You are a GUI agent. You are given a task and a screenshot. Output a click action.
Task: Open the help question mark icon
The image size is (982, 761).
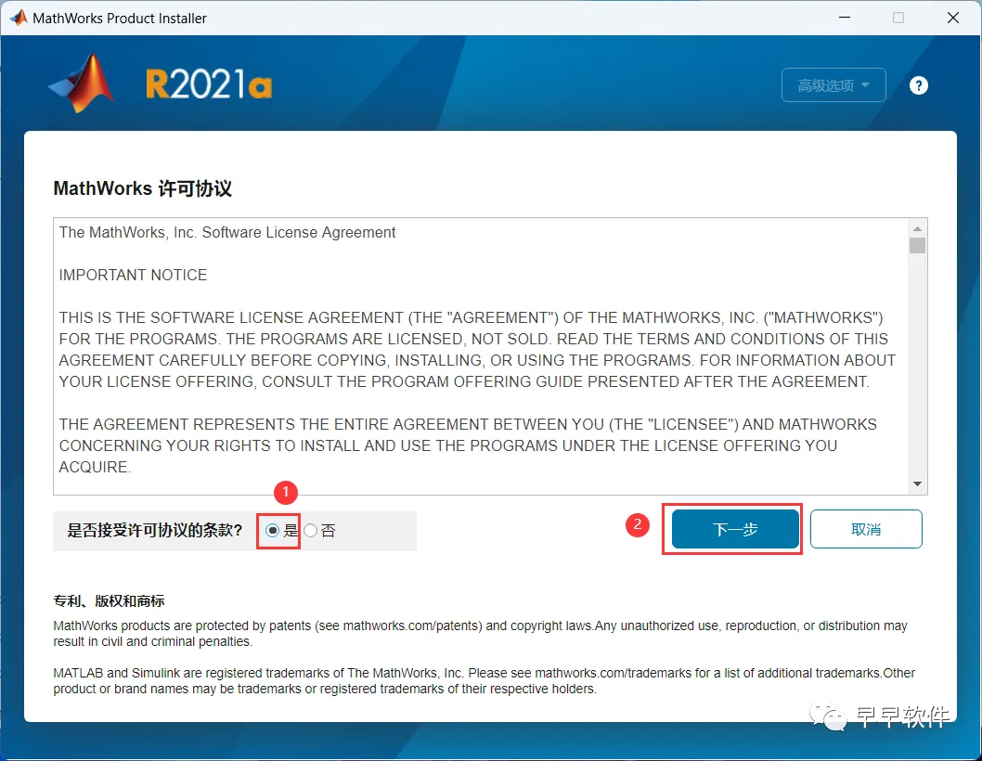pyautogui.click(x=918, y=85)
